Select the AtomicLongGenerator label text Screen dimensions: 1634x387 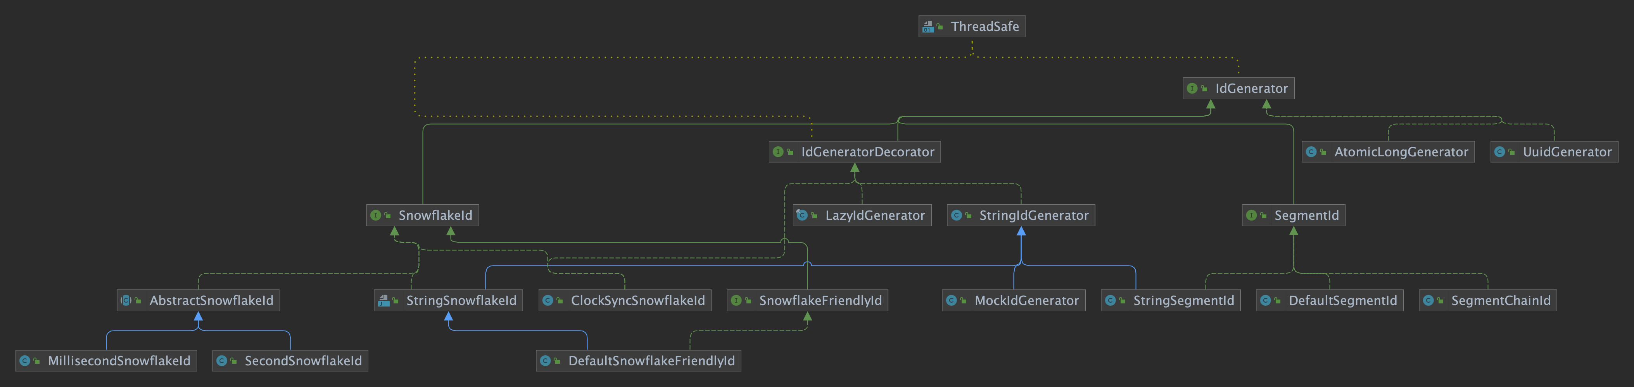tap(1401, 152)
